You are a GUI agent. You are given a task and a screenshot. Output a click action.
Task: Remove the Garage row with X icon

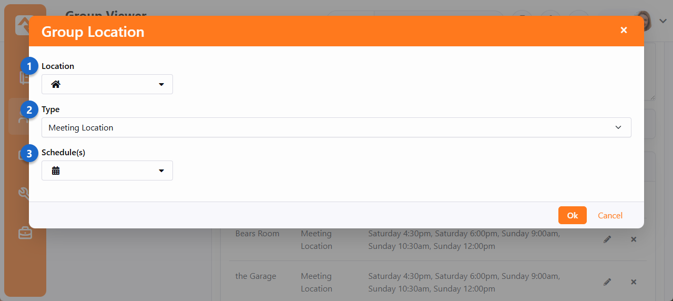(634, 282)
